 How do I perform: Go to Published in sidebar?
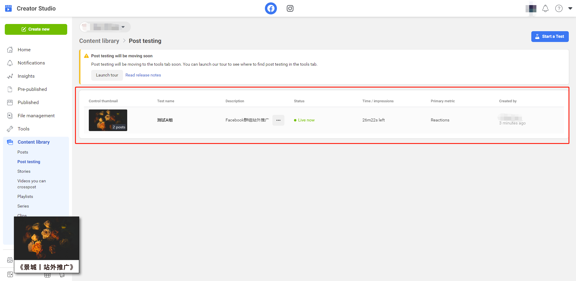click(28, 103)
